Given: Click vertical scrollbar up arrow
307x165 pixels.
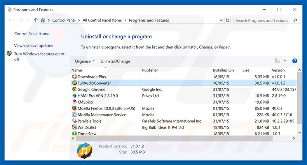Looking at the screenshot, I should [x=300, y=70].
